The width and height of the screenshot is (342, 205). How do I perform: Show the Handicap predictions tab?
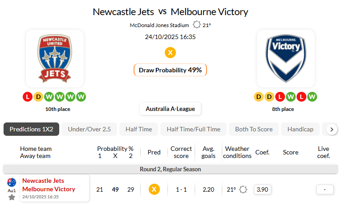(300, 129)
